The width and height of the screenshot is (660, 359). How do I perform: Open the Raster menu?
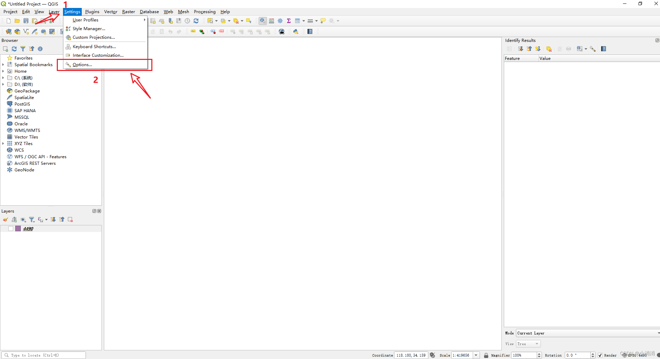pos(128,12)
